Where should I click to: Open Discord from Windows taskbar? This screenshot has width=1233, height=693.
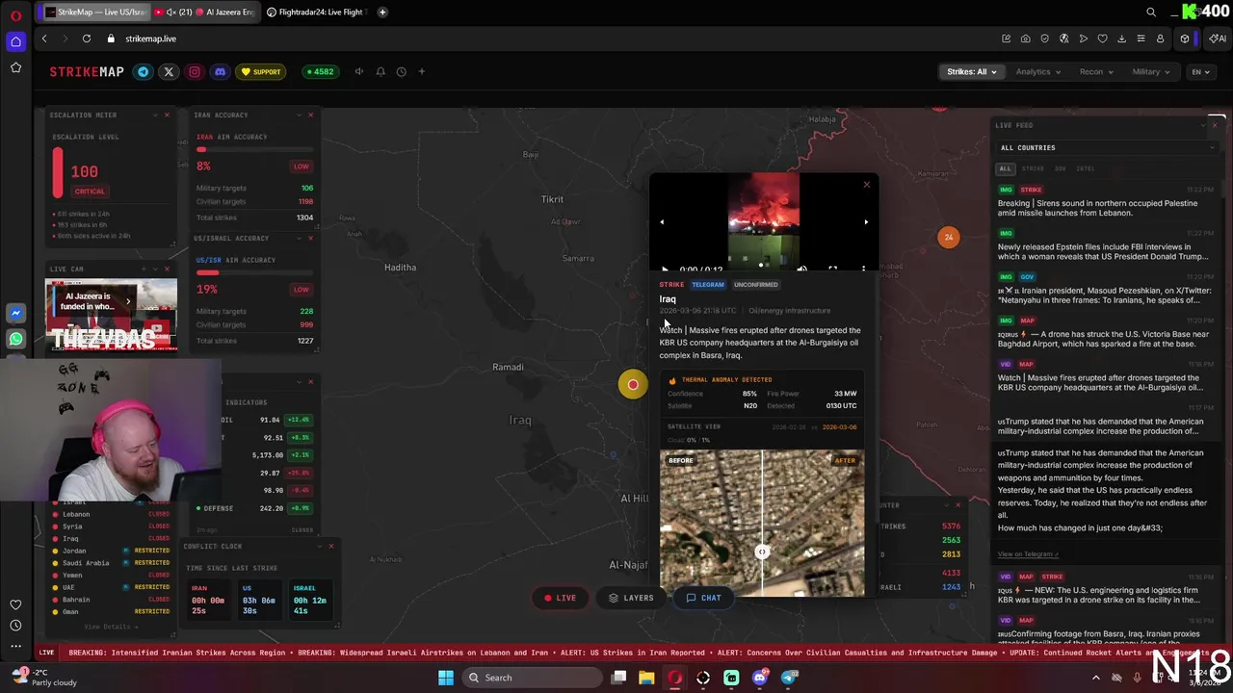tap(760, 678)
